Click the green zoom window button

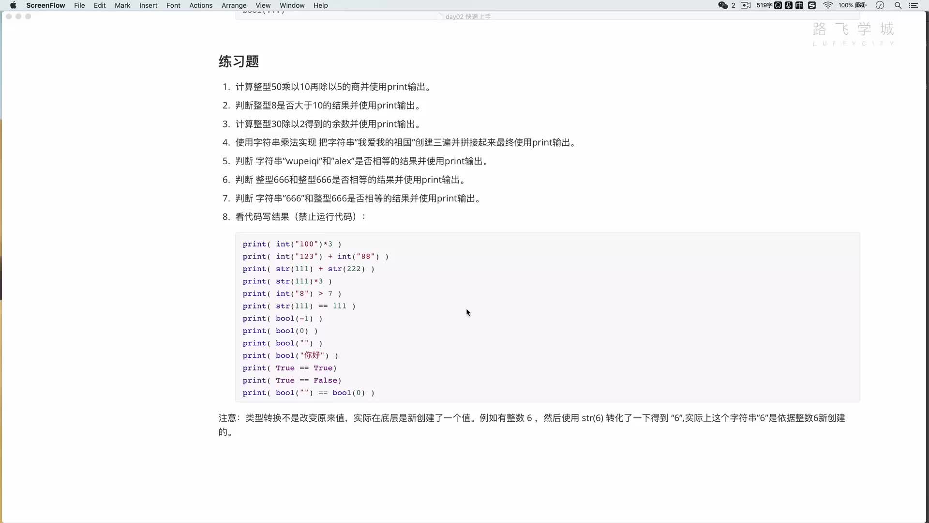28,16
